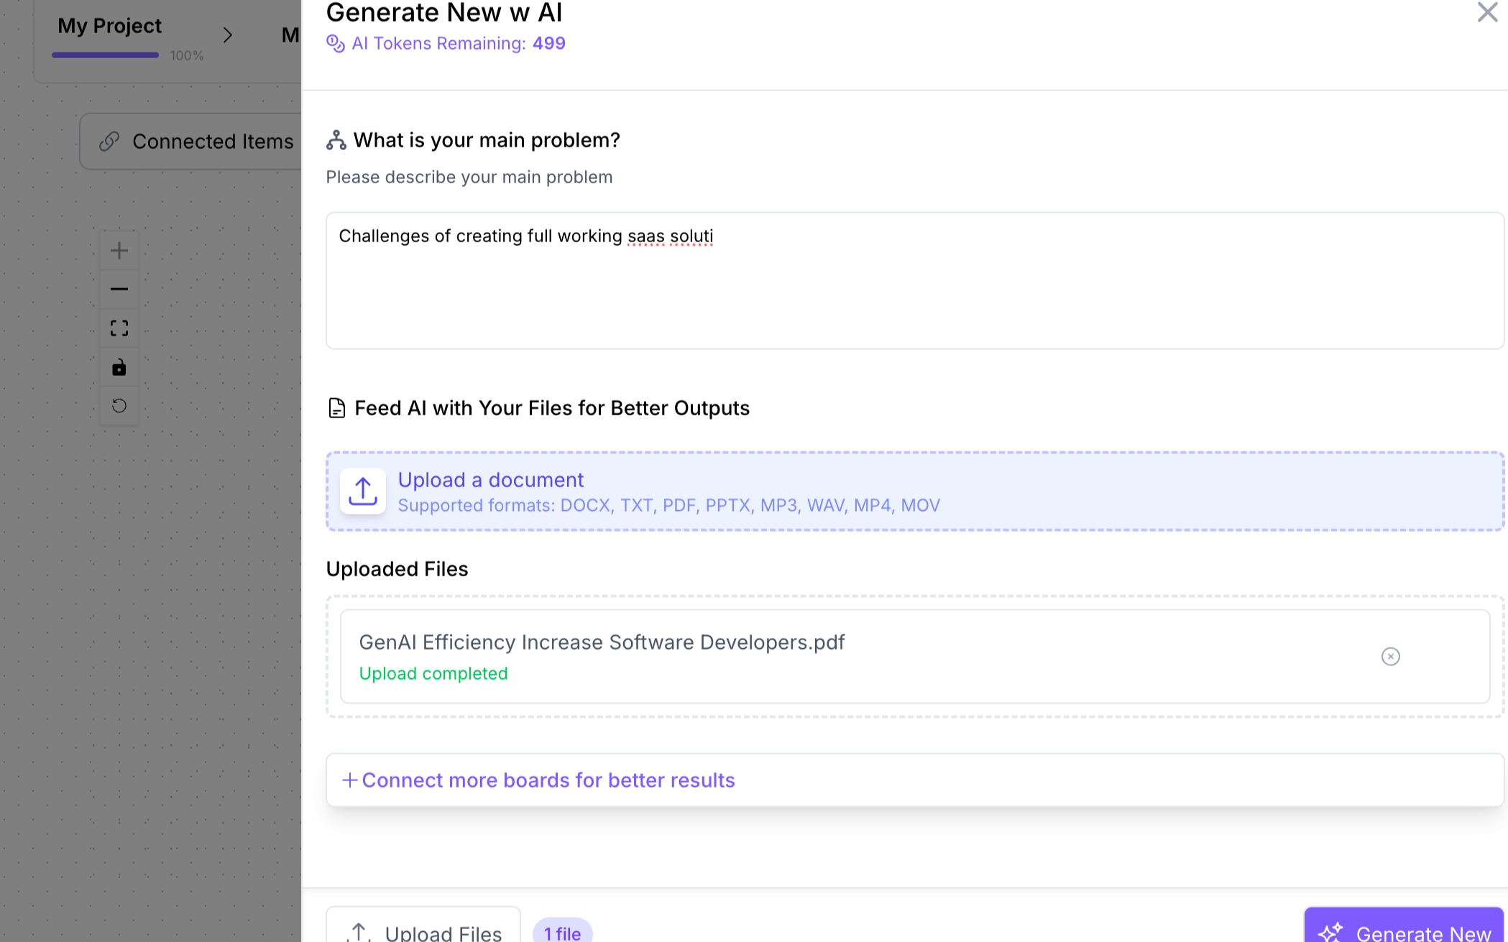Click the My Project progress bar

106,55
